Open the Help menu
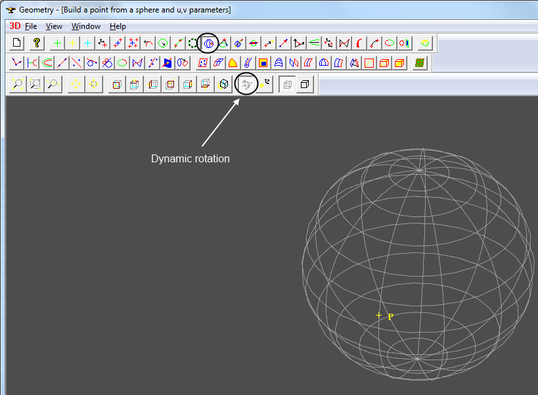The height and width of the screenshot is (395, 538). click(118, 26)
